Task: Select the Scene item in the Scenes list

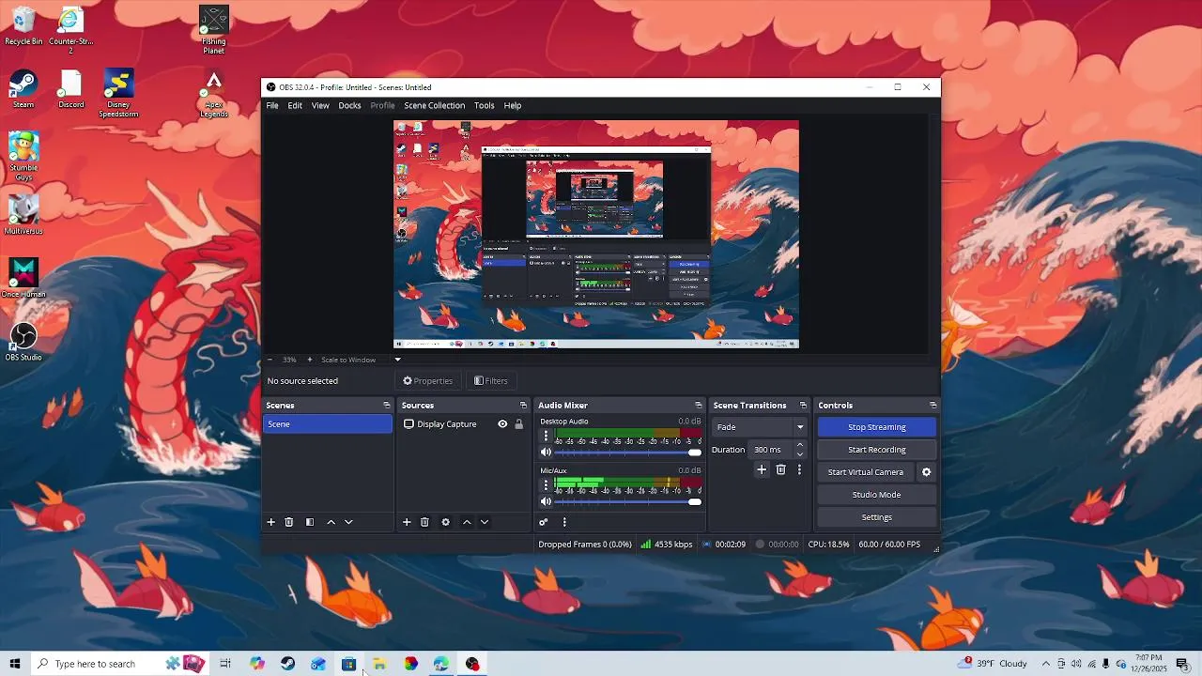Action: click(x=328, y=424)
